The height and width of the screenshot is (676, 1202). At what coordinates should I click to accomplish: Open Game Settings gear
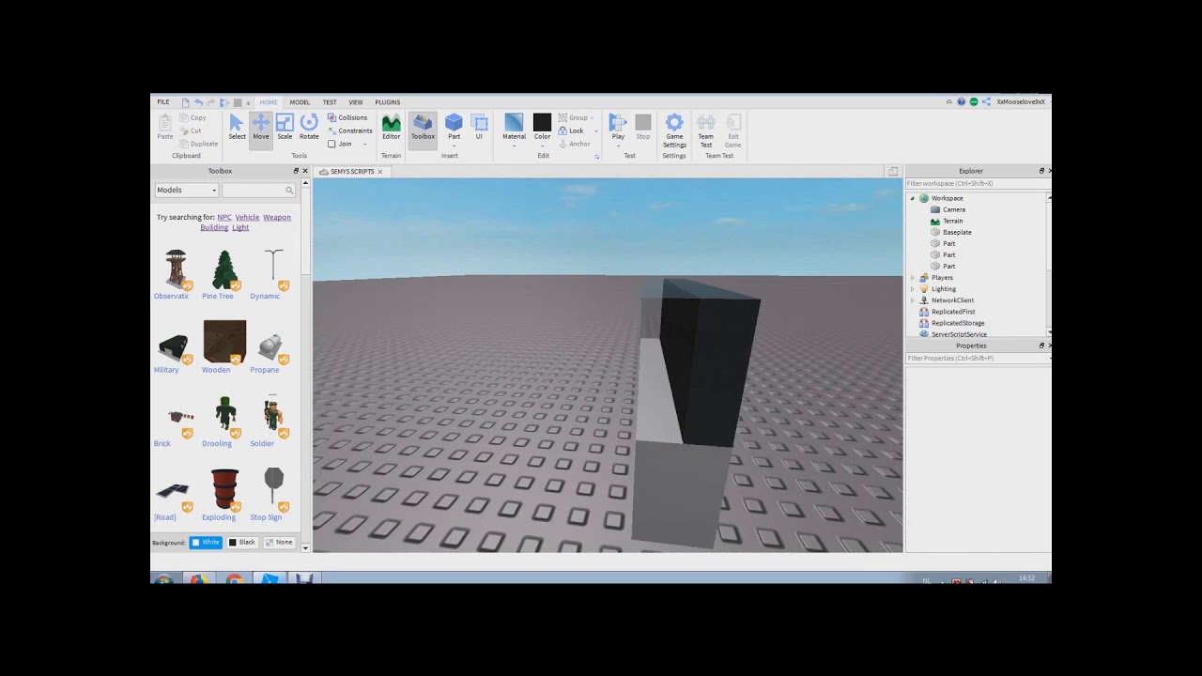pos(674,131)
